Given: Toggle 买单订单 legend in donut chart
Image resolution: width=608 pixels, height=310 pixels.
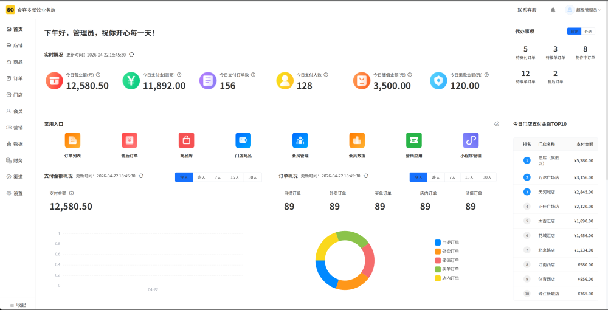Looking at the screenshot, I should [x=447, y=269].
